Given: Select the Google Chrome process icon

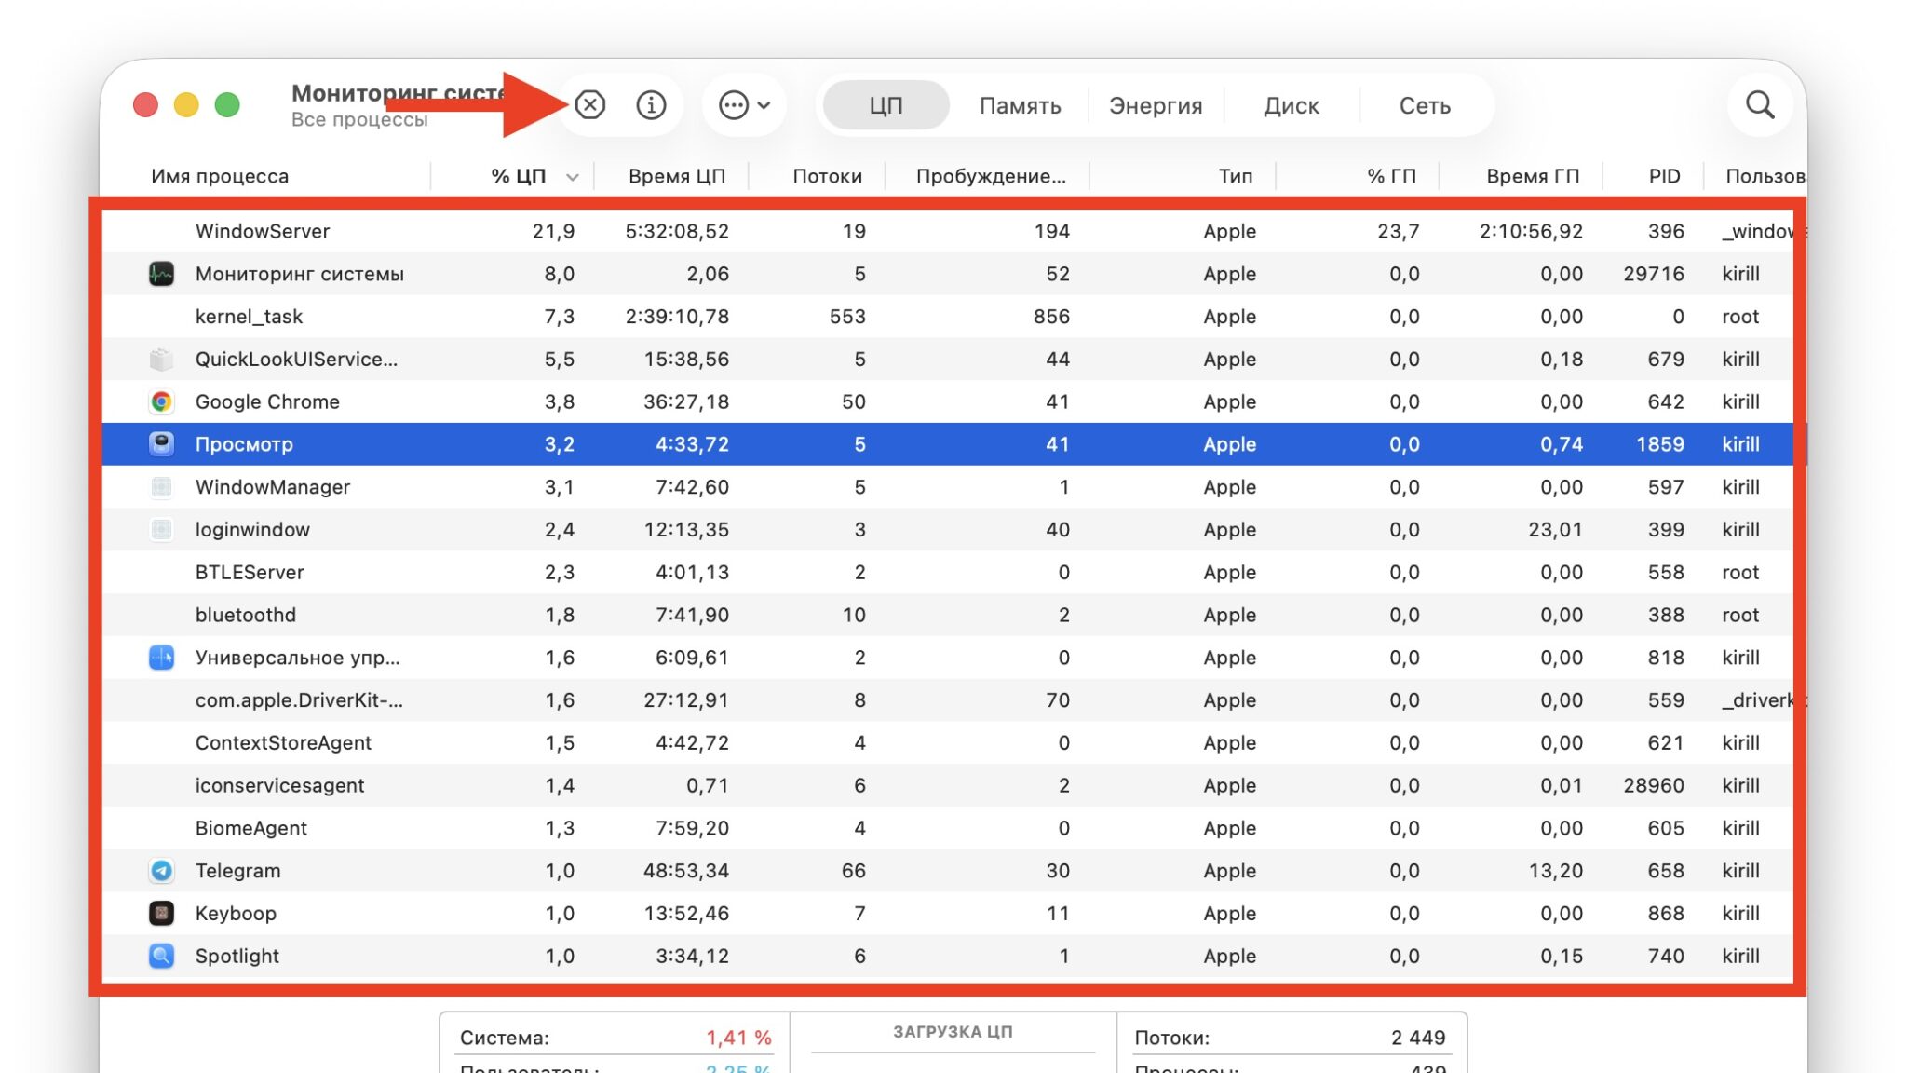Looking at the screenshot, I should pyautogui.click(x=161, y=401).
